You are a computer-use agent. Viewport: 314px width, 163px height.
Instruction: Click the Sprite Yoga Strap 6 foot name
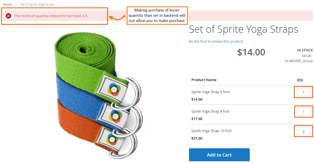[x=210, y=92]
